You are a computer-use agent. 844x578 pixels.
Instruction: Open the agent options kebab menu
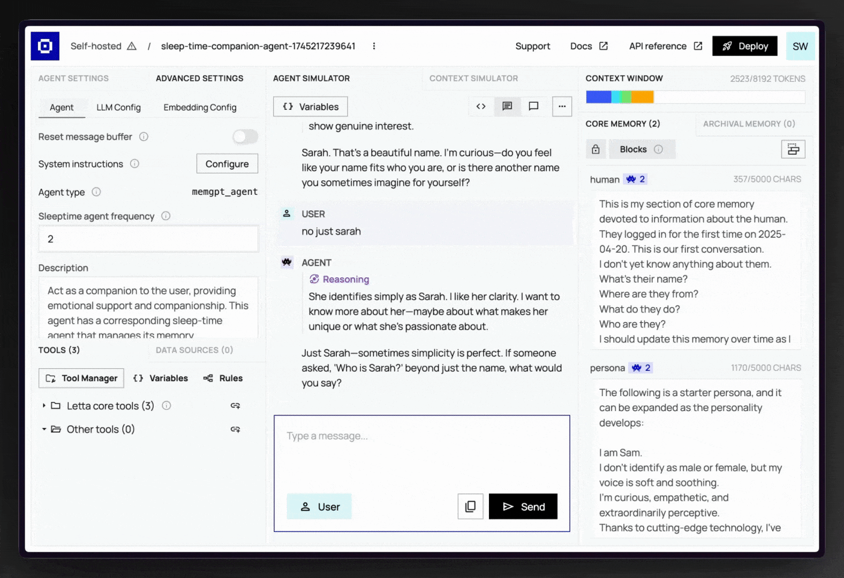pyautogui.click(x=374, y=46)
